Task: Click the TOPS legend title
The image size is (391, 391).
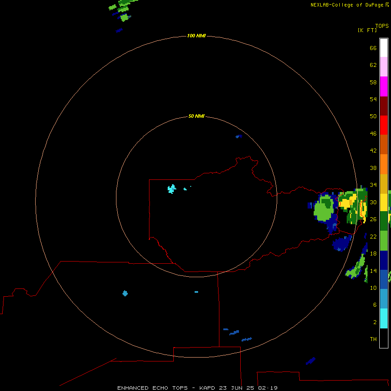Action: click(382, 26)
